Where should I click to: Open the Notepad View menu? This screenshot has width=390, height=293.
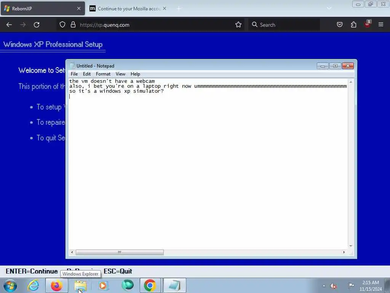click(x=120, y=74)
